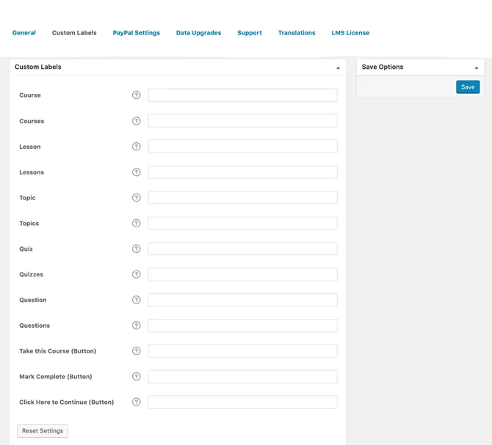The height and width of the screenshot is (445, 492).
Task: Click help icon next to Questions
Action: click(x=136, y=326)
